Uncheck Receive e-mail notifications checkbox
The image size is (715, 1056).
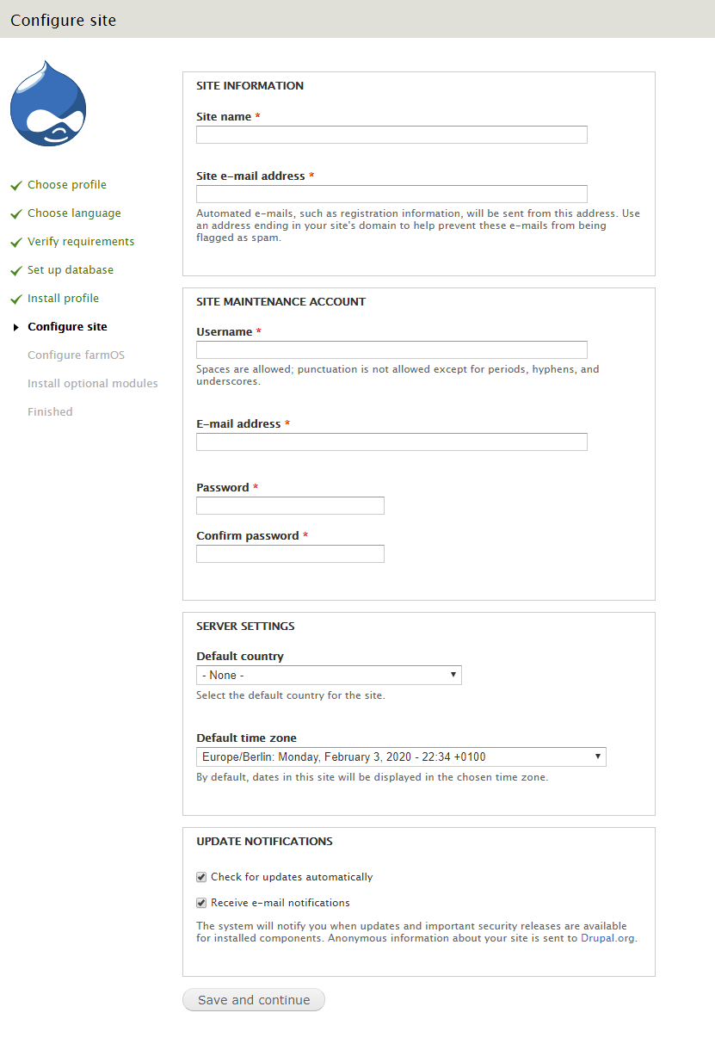(201, 903)
